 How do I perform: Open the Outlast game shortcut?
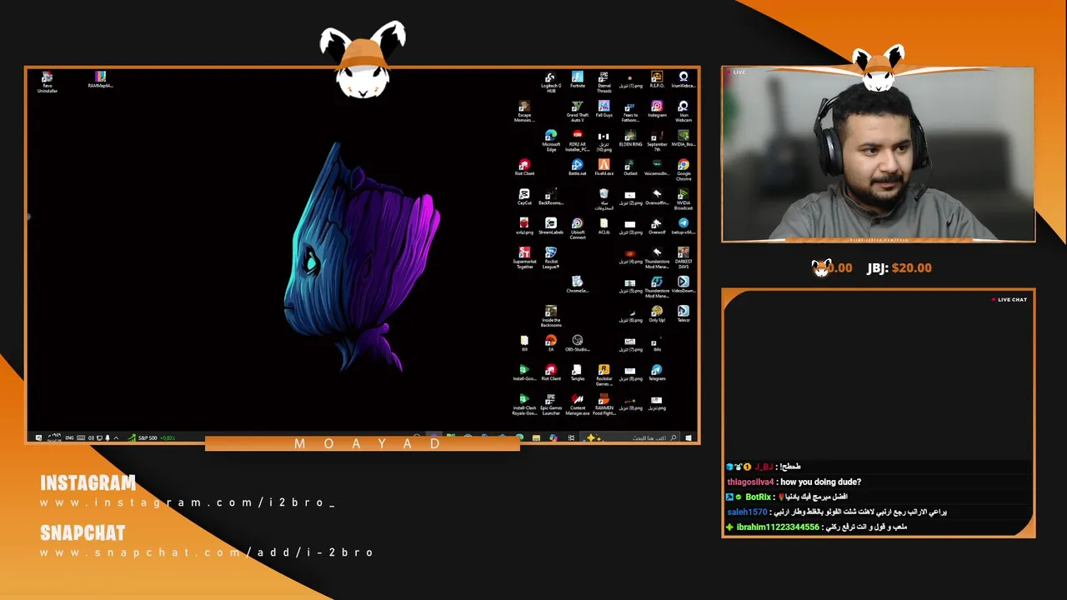click(631, 167)
